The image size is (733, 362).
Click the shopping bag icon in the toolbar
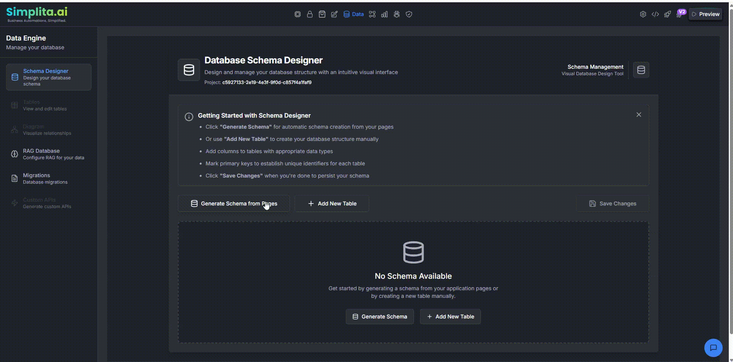coord(322,14)
